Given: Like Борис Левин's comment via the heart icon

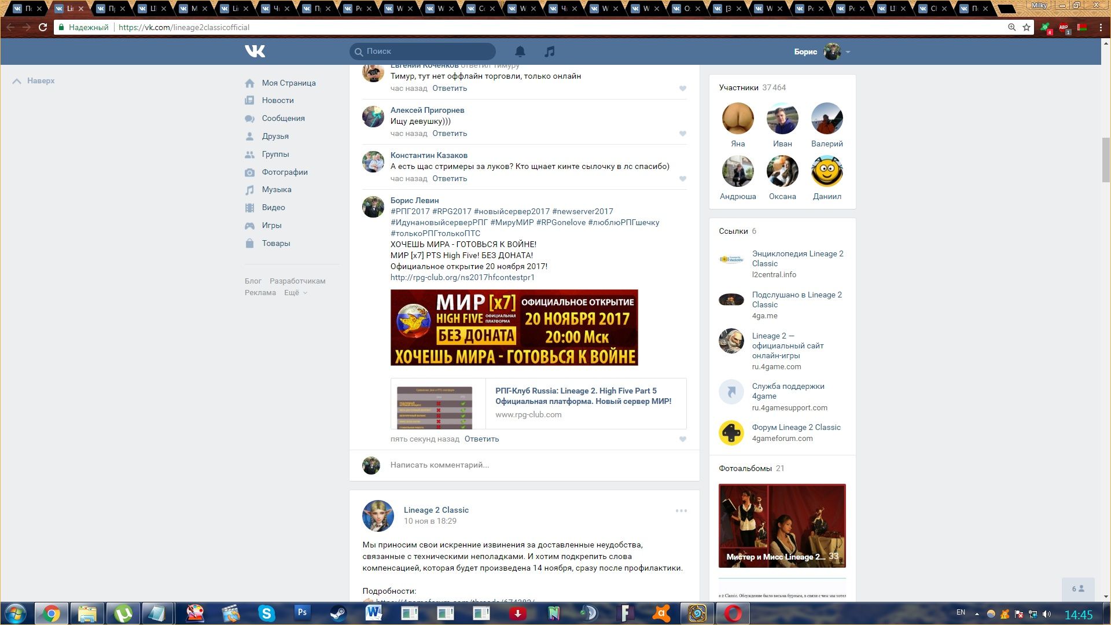Looking at the screenshot, I should 683,439.
